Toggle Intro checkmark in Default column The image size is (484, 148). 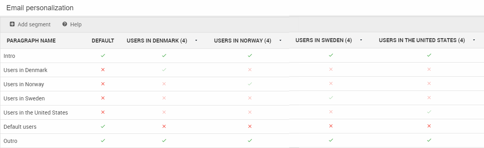coord(103,55)
